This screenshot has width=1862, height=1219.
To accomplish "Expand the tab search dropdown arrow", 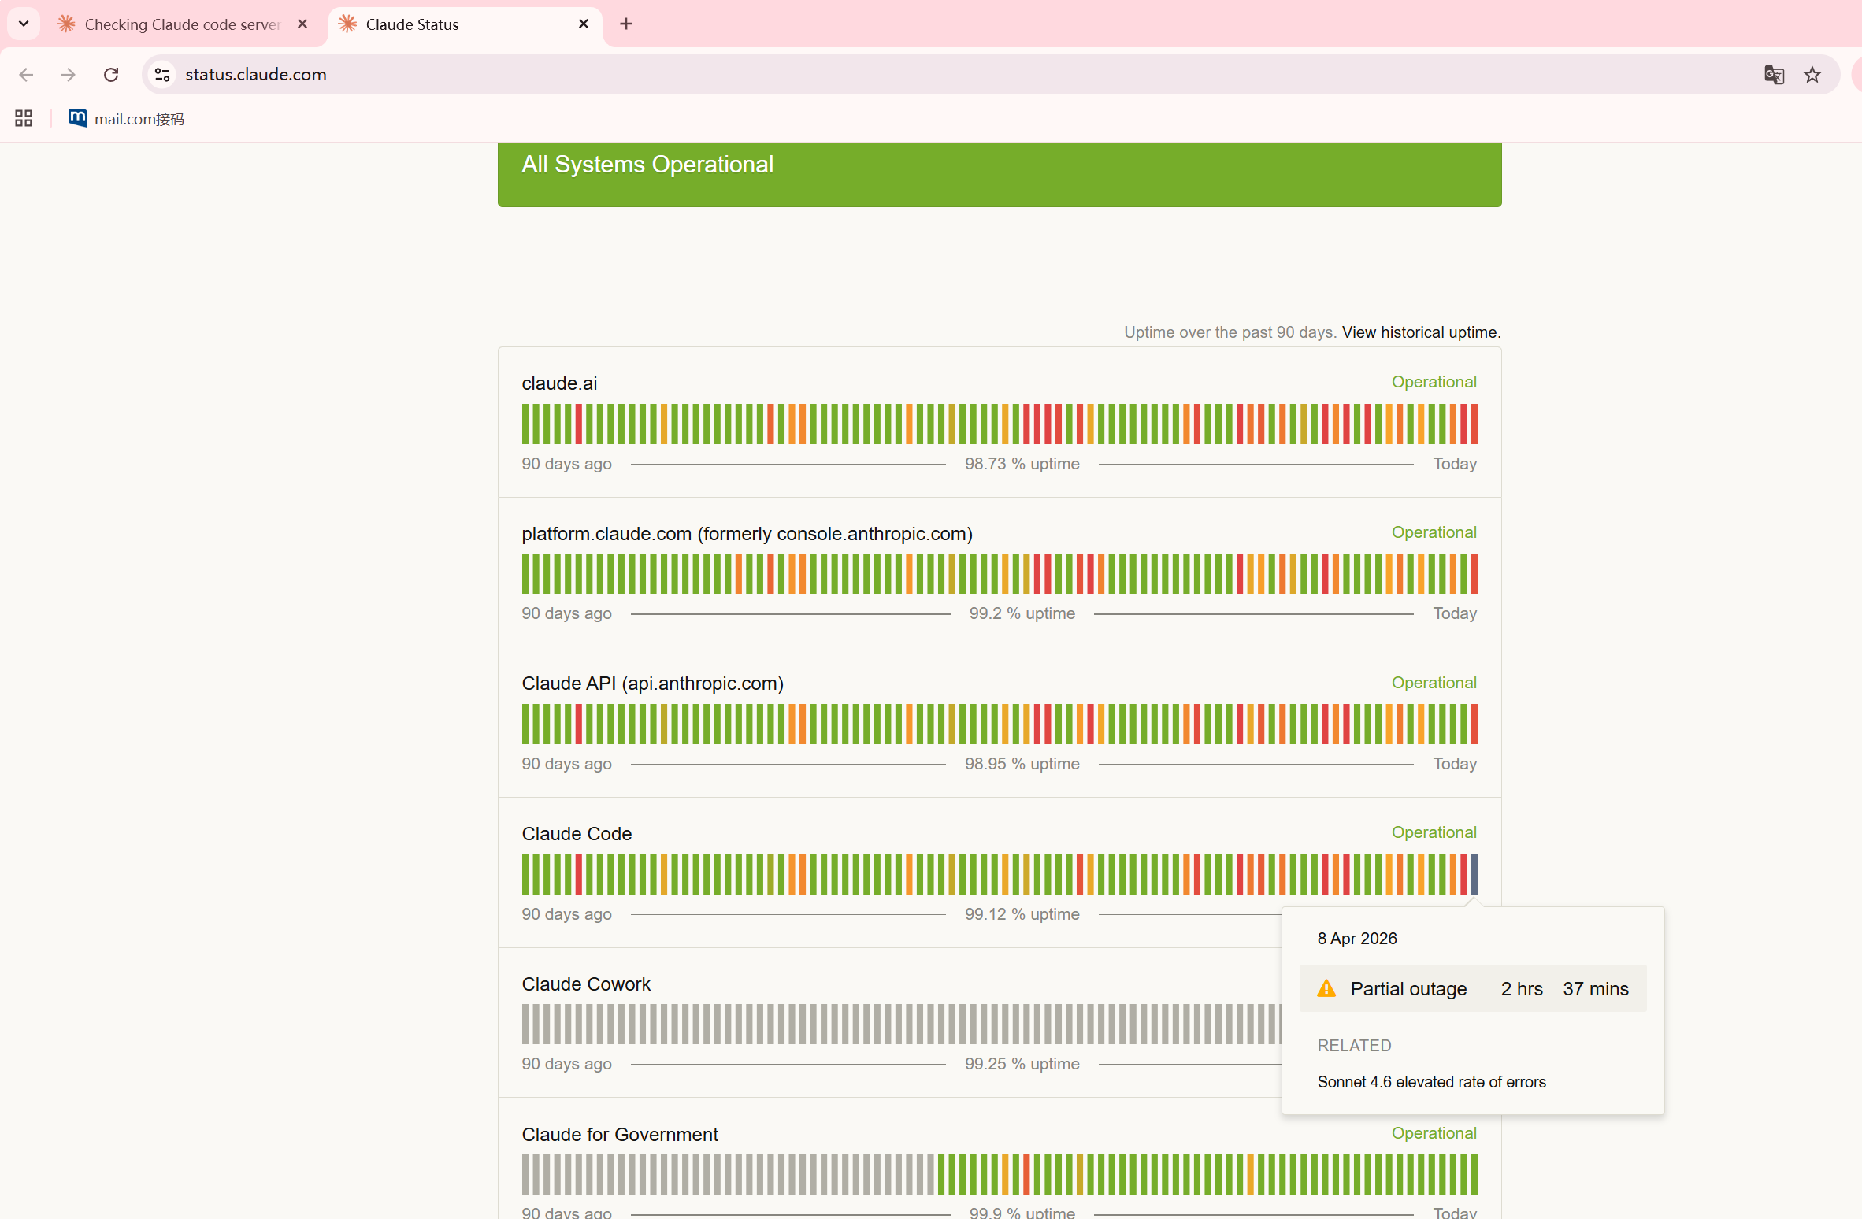I will tap(24, 24).
